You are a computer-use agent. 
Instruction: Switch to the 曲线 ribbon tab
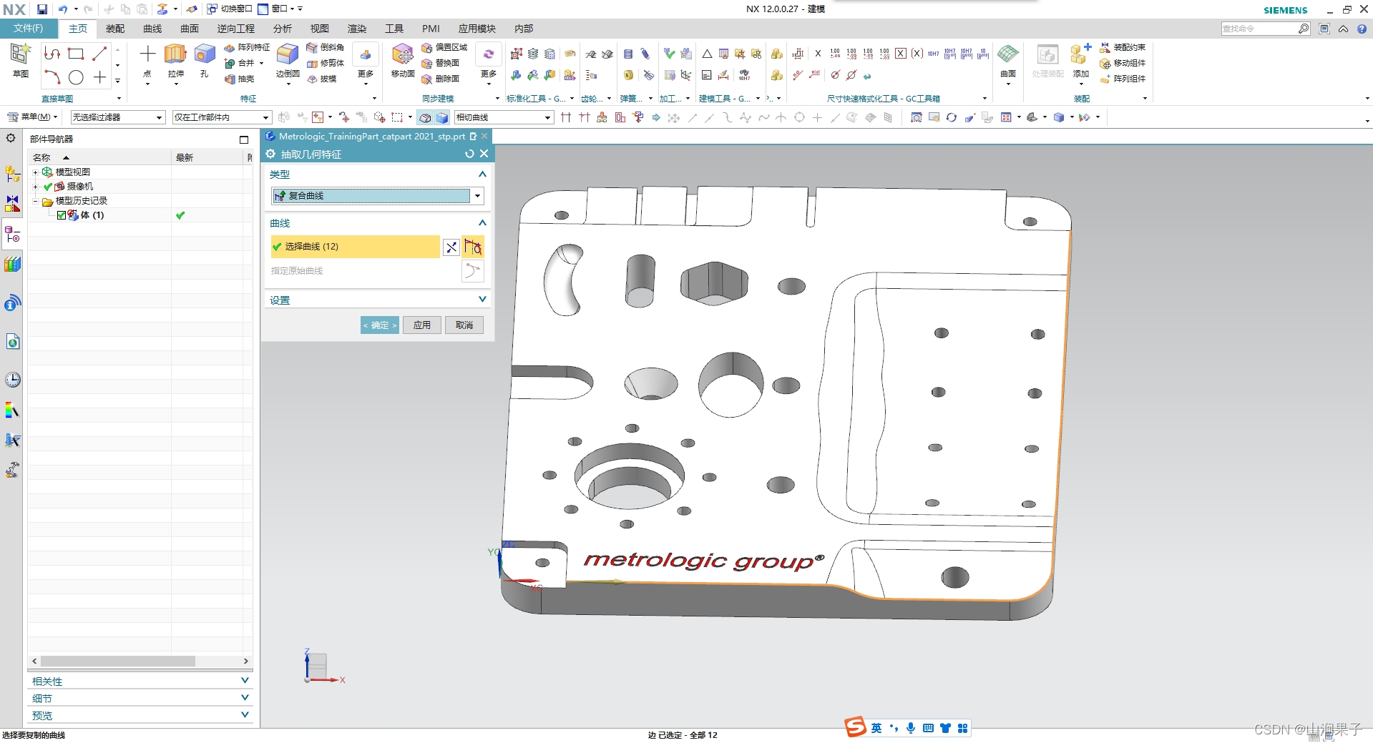coord(152,29)
